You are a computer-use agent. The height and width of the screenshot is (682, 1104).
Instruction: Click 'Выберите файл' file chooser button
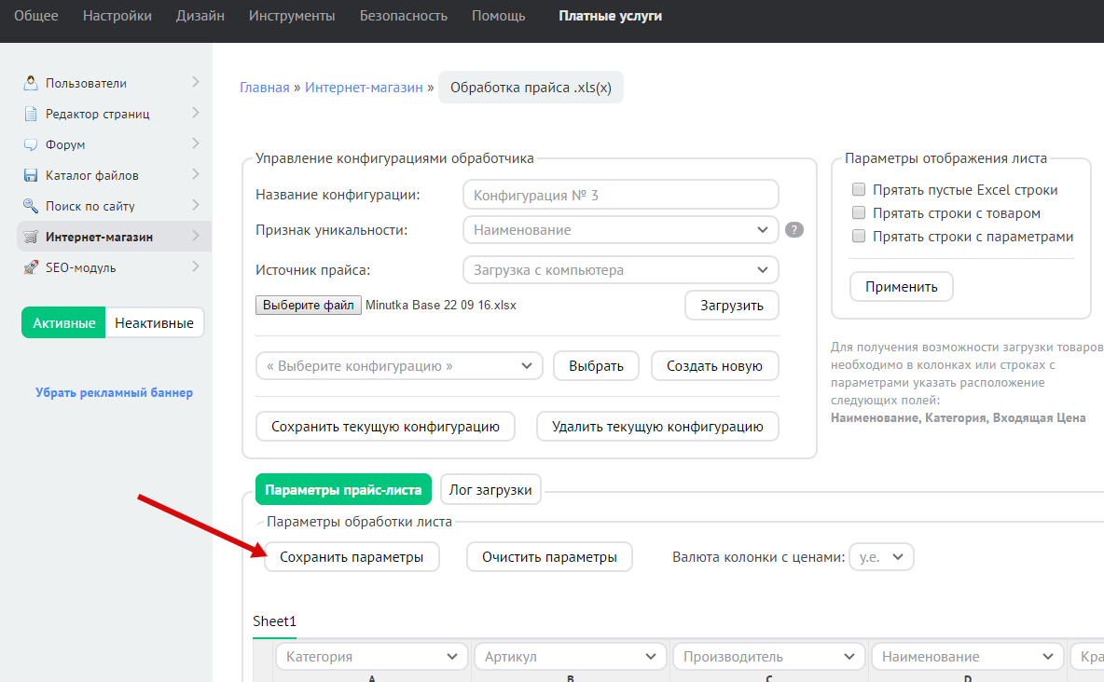click(309, 305)
